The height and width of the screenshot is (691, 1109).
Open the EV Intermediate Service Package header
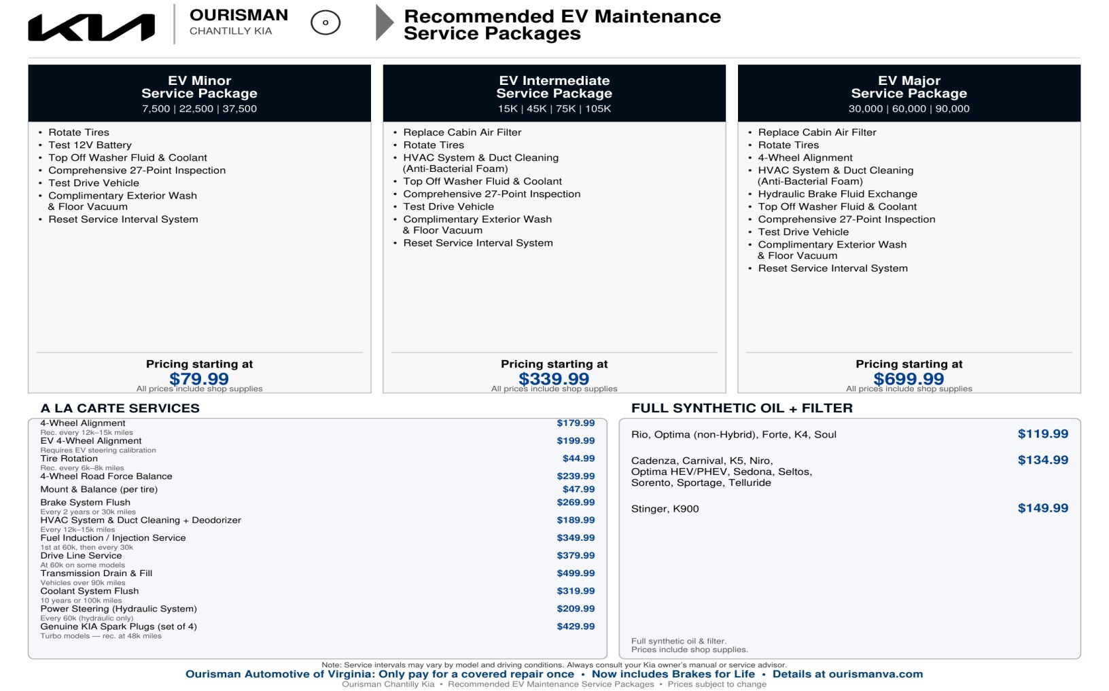point(554,93)
